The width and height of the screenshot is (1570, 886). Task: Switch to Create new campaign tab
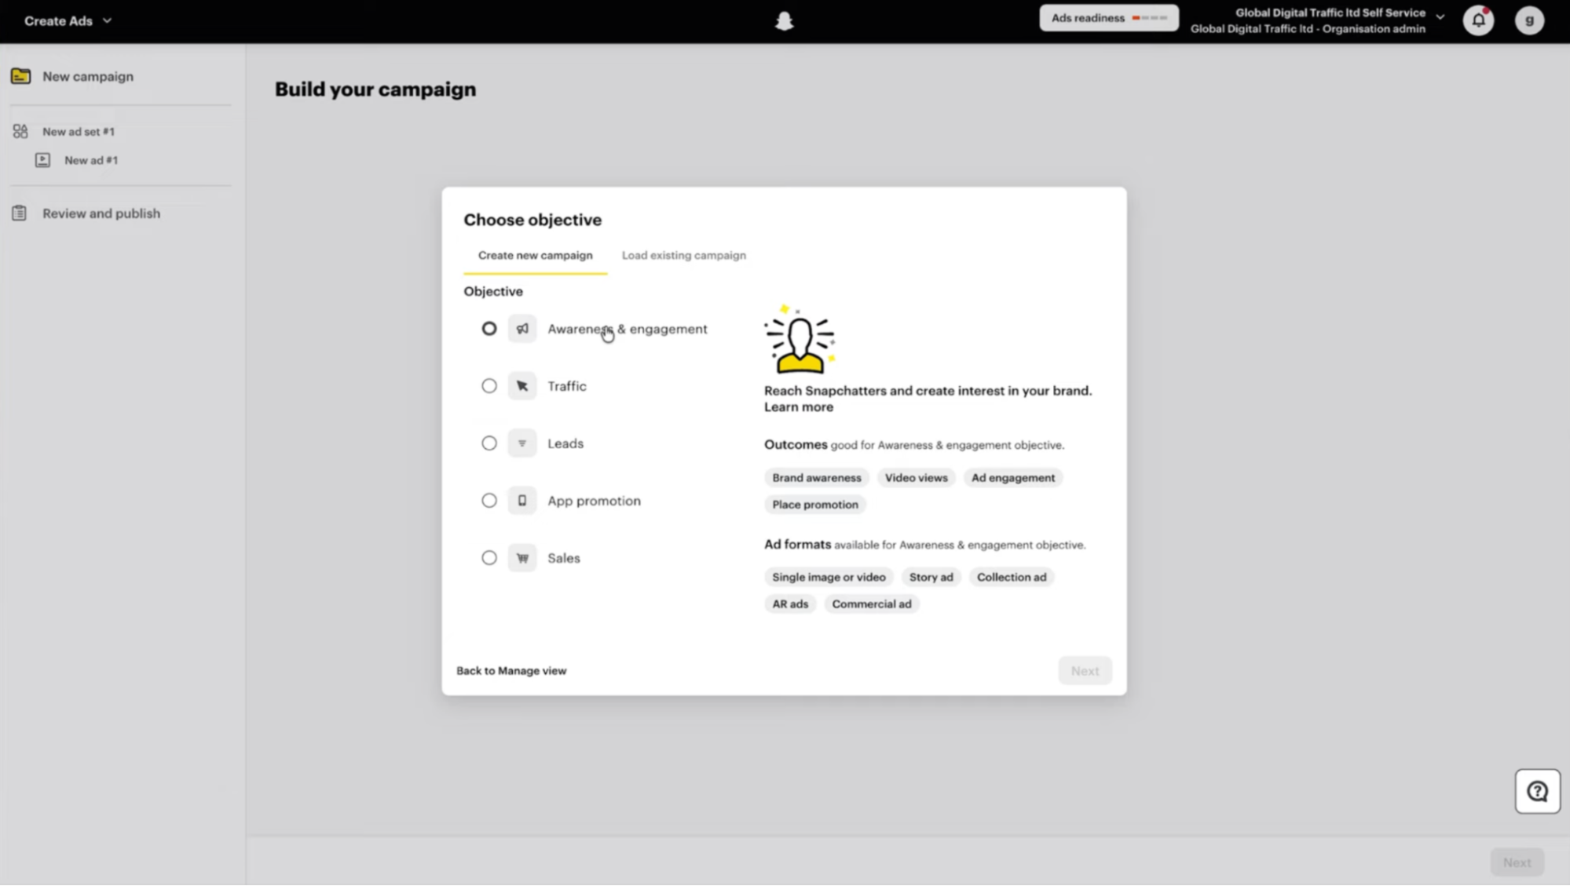point(536,256)
